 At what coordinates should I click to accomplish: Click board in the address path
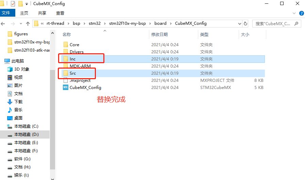(160, 23)
